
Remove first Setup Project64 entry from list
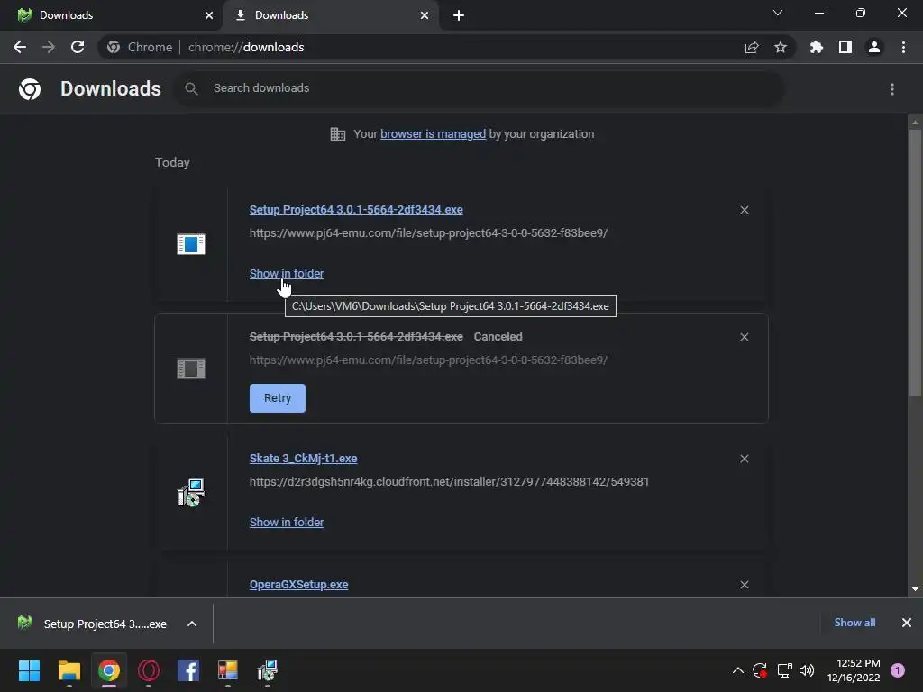[744, 210]
